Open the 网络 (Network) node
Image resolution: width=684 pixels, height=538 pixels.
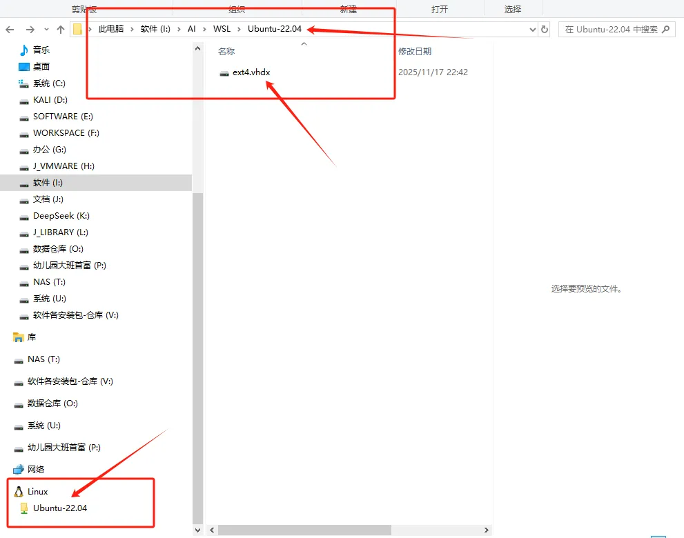click(x=35, y=469)
